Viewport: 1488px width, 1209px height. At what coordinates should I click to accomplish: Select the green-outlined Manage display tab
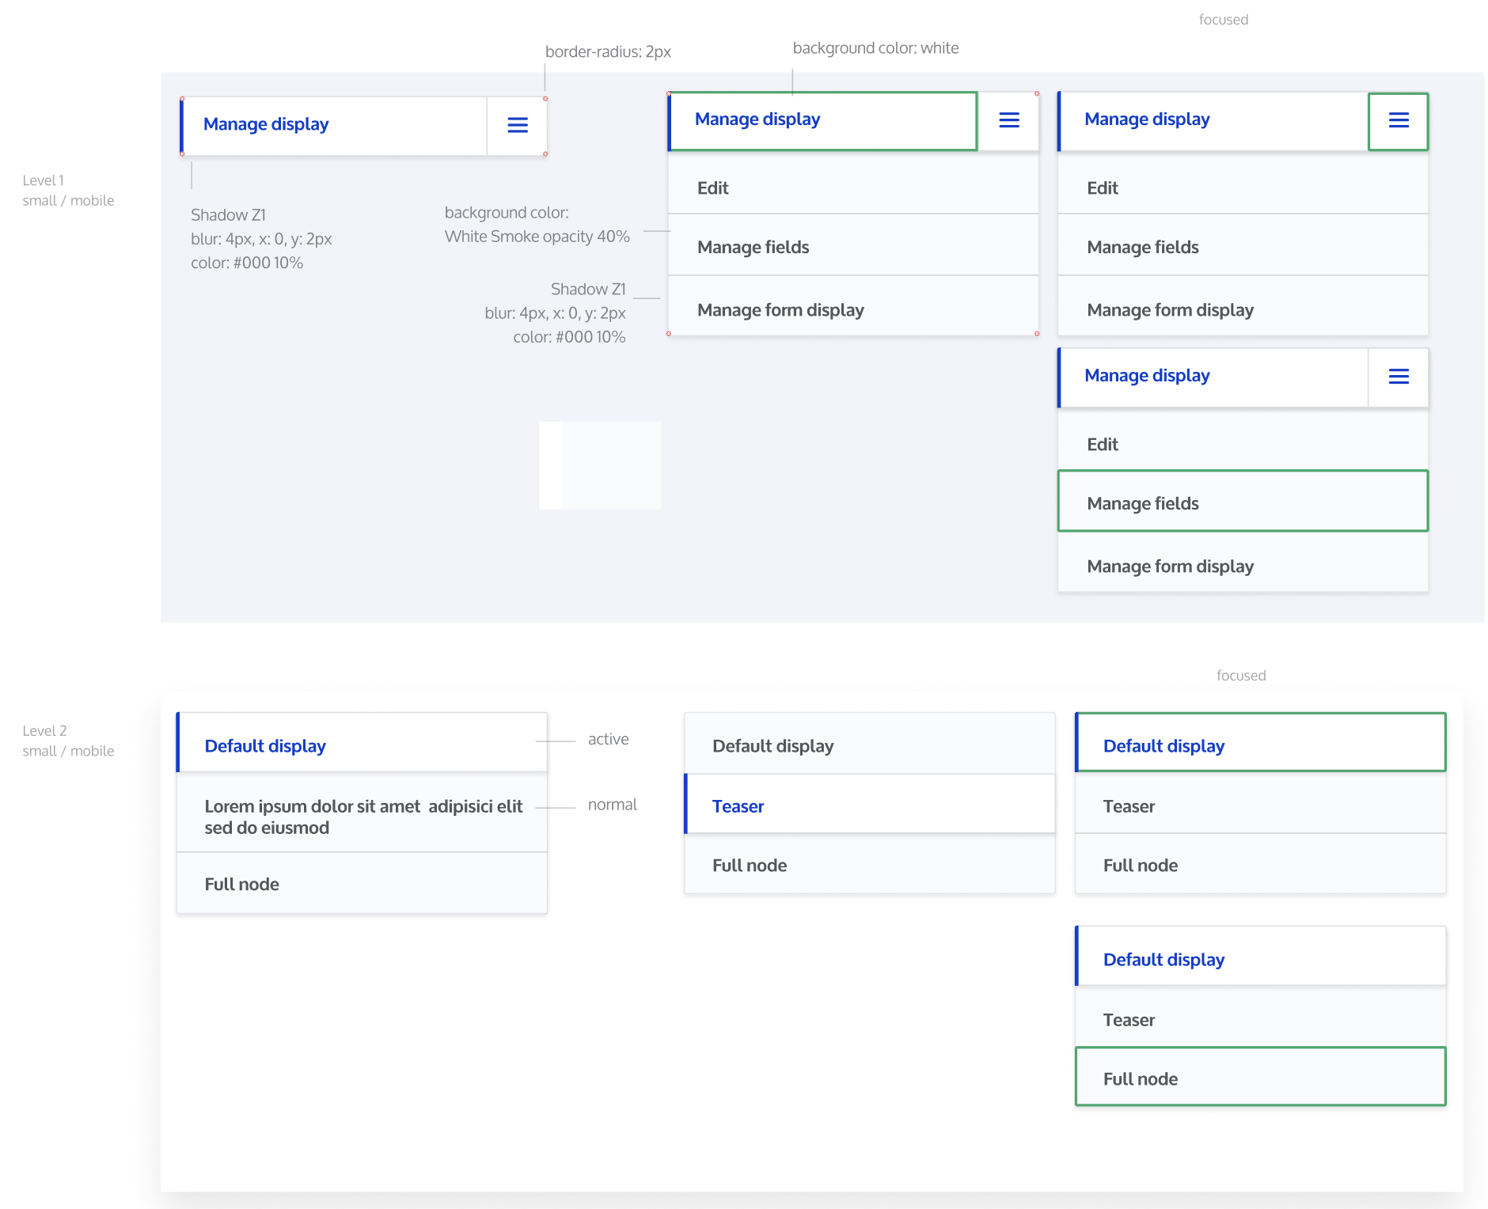(x=823, y=120)
